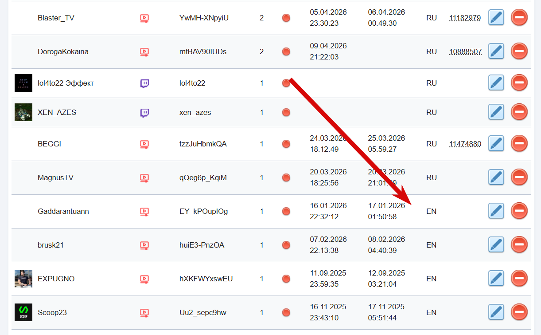Select the stream ID EY_kPOupIOg
Viewport: 541px width, 335px height.
203,212
